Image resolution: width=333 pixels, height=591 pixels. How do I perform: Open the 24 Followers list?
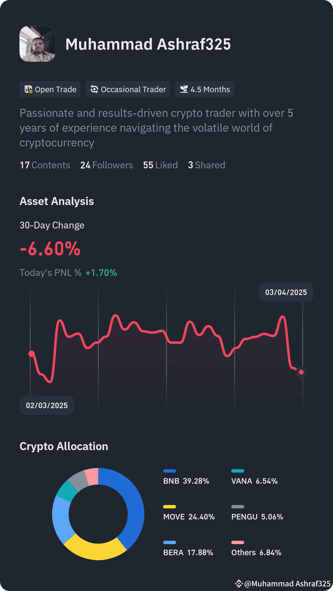107,165
